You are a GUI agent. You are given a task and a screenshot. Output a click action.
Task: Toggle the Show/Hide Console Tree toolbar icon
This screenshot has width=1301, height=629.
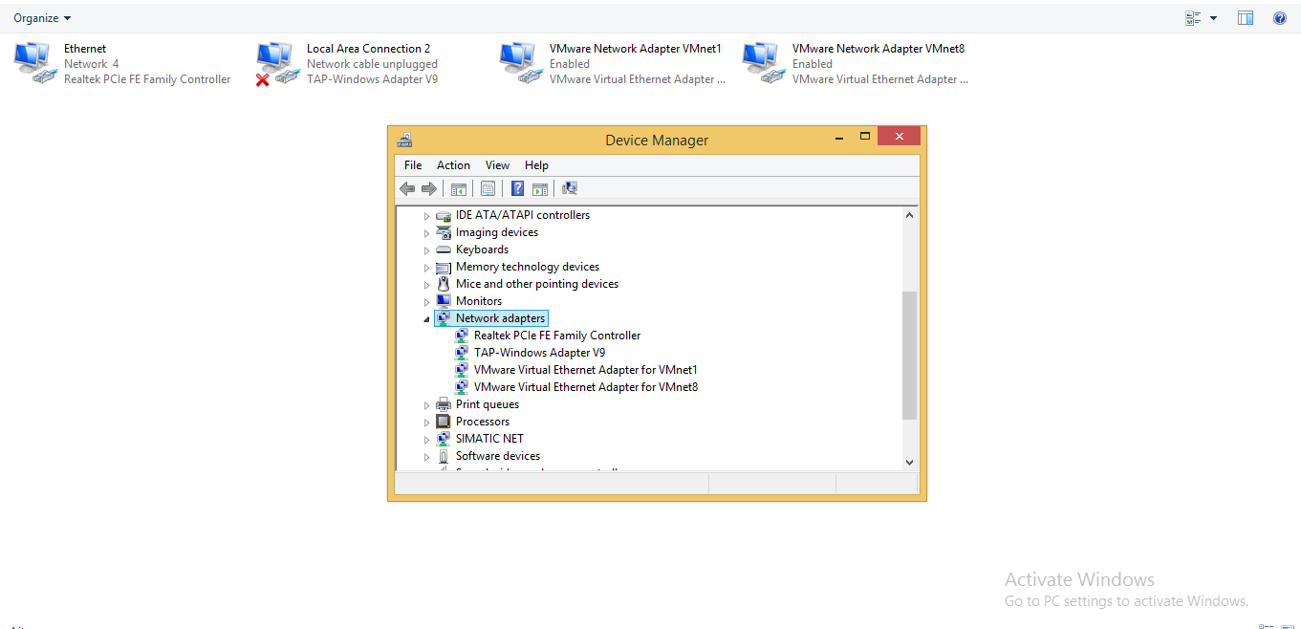point(459,188)
